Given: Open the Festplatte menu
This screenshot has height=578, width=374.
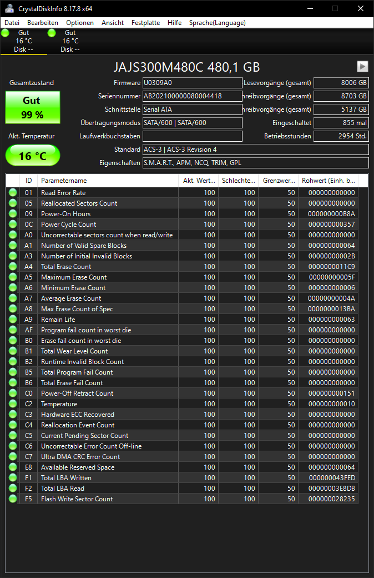Looking at the screenshot, I should 146,23.
